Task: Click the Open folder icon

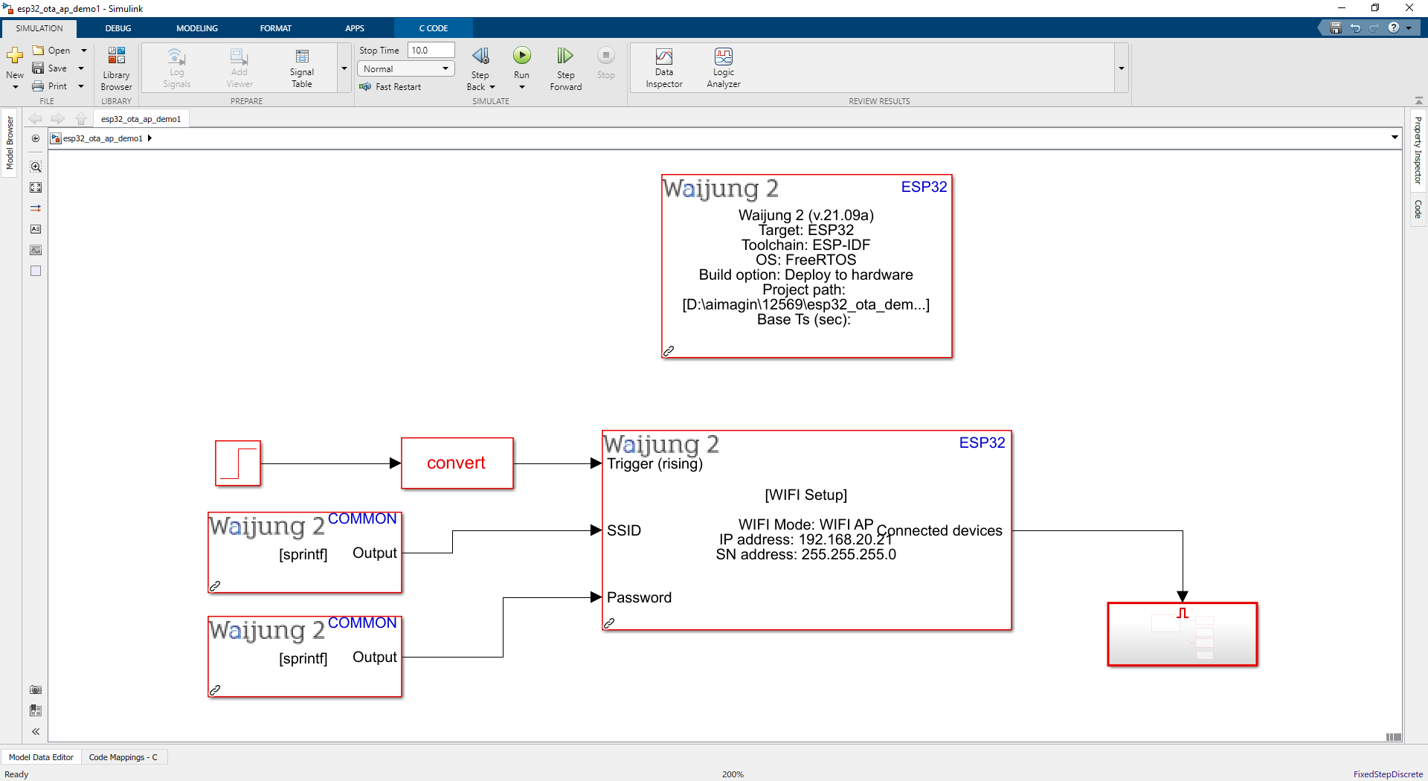Action: [38, 51]
